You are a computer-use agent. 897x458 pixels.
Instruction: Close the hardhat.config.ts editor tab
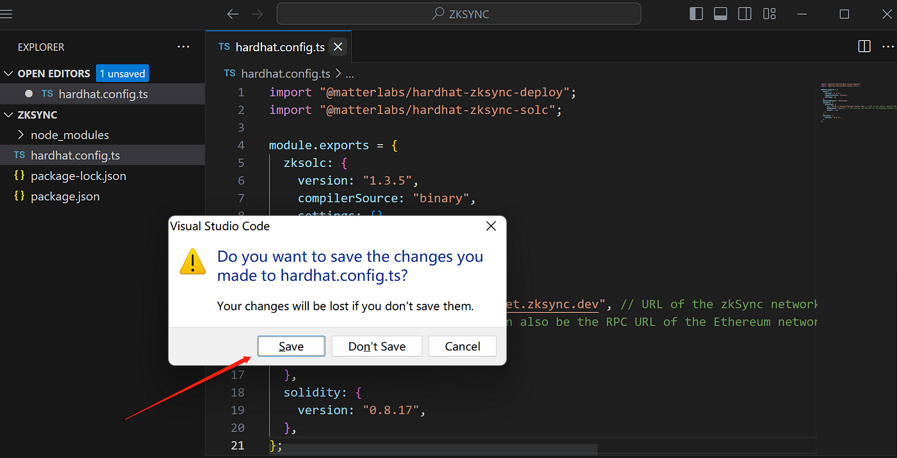338,47
